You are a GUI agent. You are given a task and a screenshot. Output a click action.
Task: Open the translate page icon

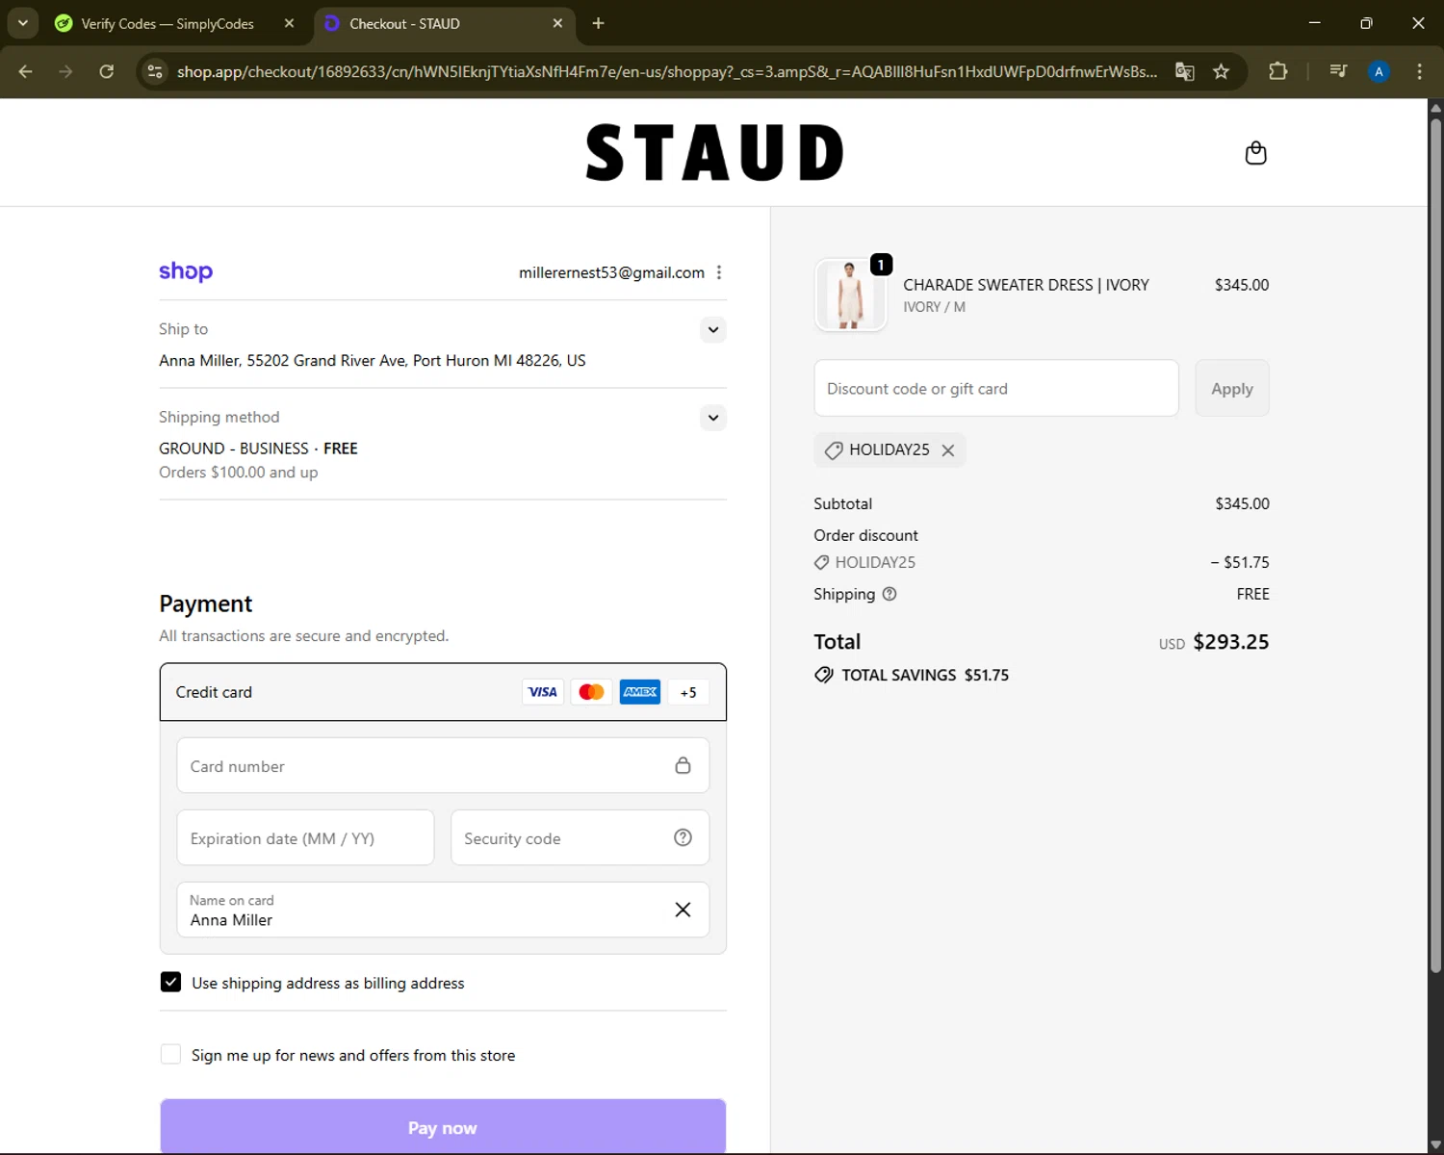pyautogui.click(x=1185, y=71)
